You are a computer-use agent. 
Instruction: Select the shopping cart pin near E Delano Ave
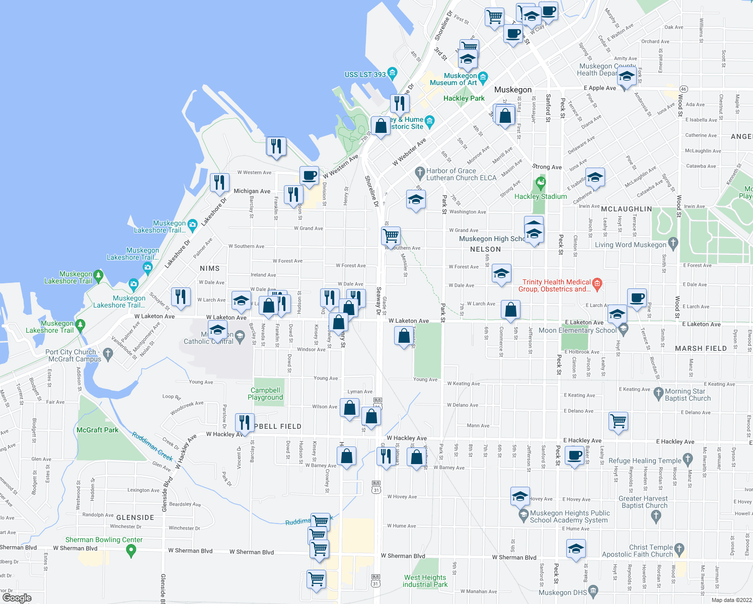point(619,422)
